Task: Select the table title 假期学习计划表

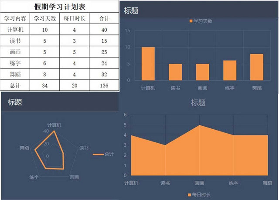Action: click(60, 7)
